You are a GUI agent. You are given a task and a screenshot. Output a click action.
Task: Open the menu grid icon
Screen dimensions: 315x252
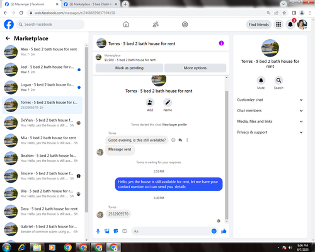[x=278, y=25]
